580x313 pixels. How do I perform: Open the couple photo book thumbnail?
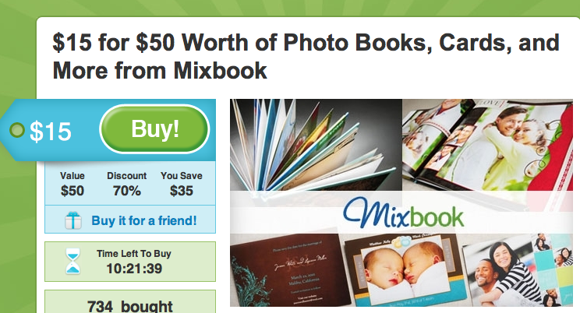click(487, 145)
